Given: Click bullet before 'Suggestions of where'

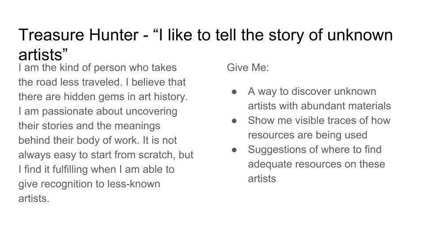Looking at the screenshot, I should [x=234, y=150].
